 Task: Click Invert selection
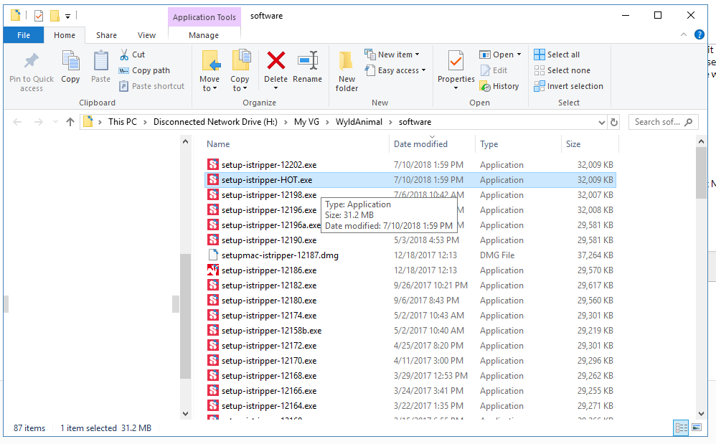568,86
